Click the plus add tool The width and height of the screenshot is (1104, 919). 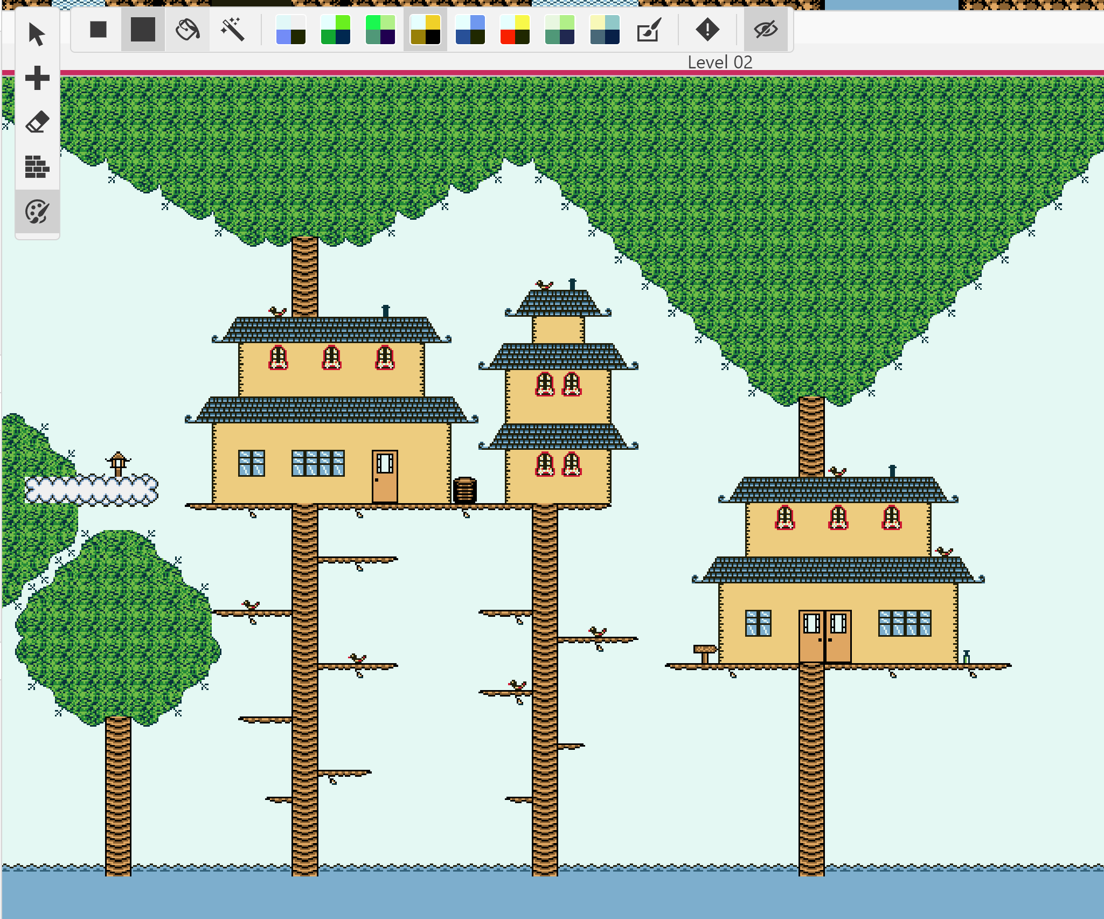pos(37,78)
